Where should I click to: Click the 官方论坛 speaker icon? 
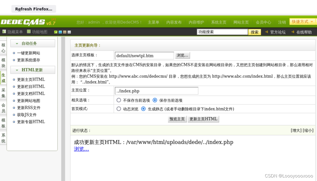point(266,32)
